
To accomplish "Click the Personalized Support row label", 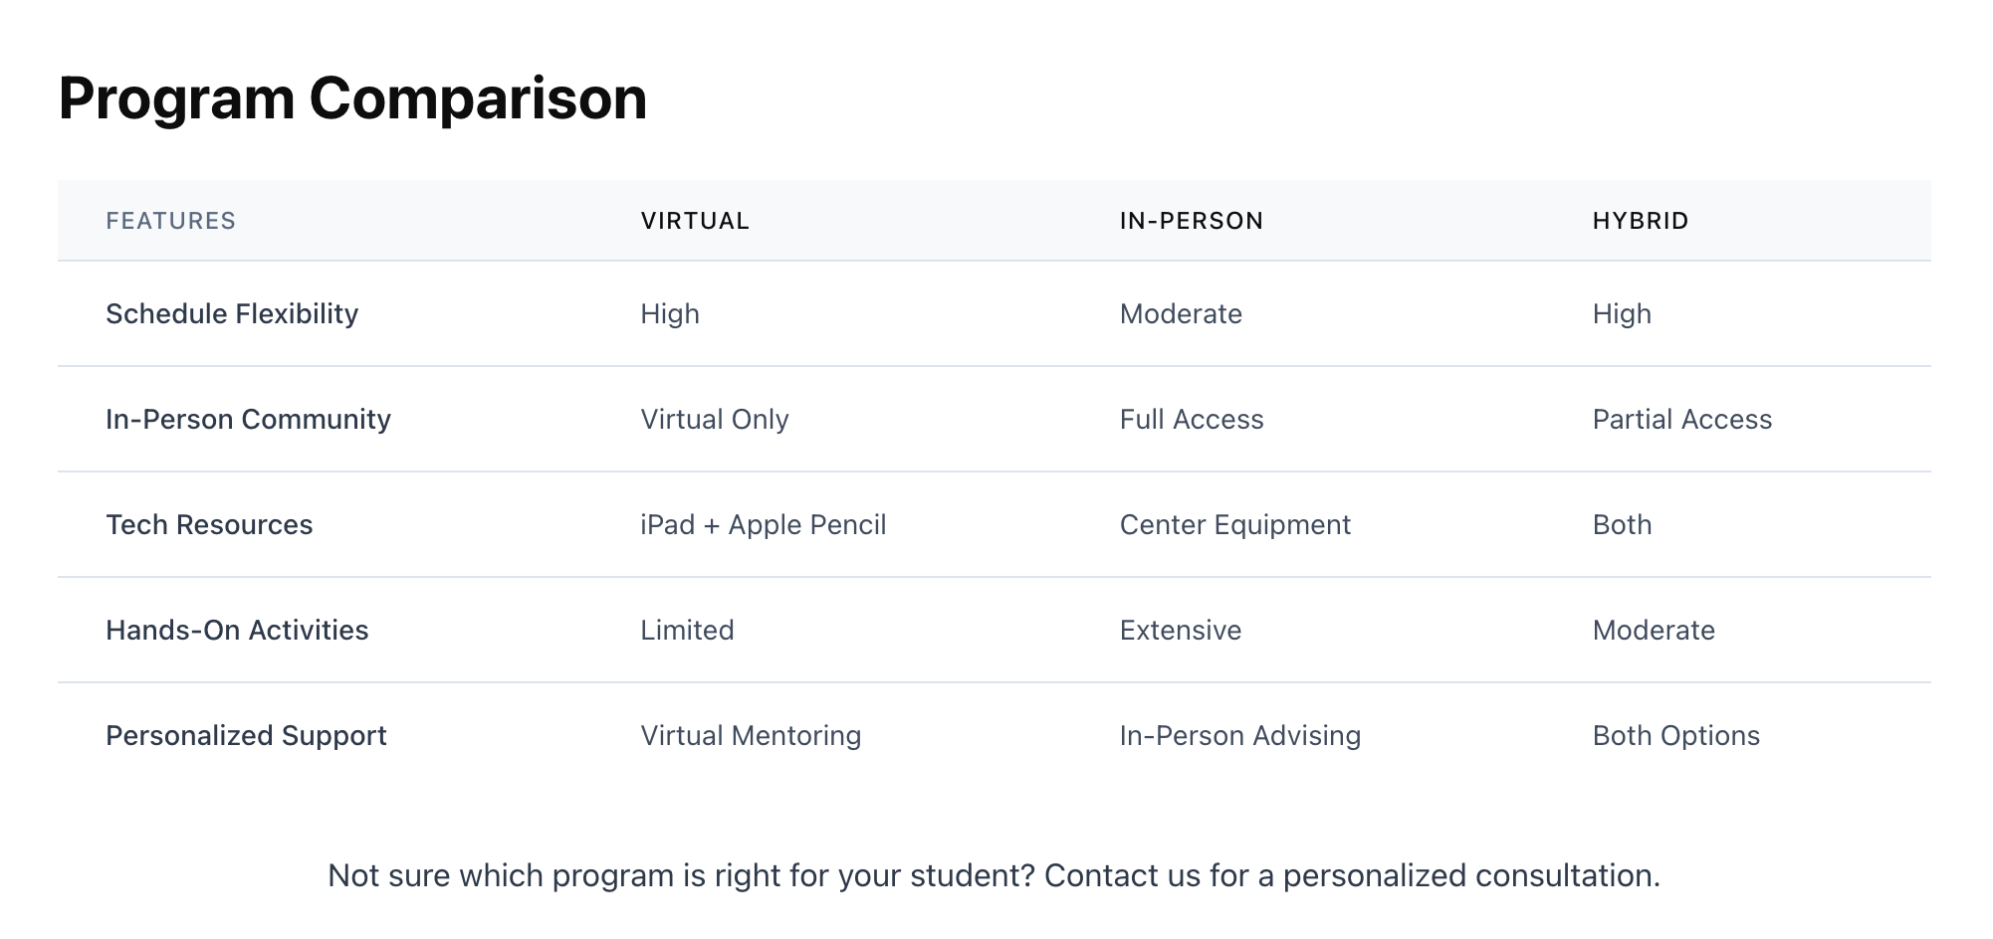I will 246,736.
